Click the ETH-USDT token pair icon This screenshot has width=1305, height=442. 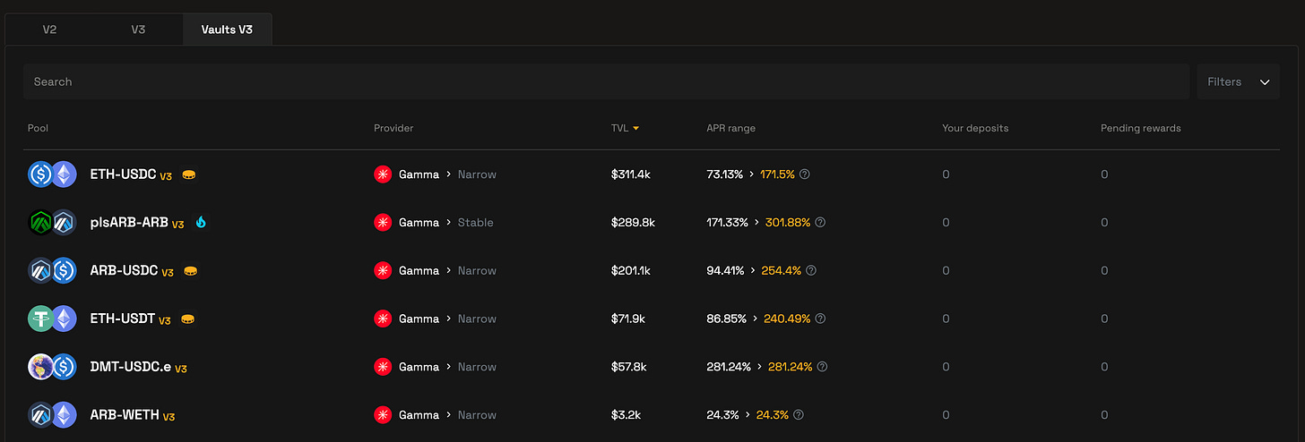click(53, 319)
